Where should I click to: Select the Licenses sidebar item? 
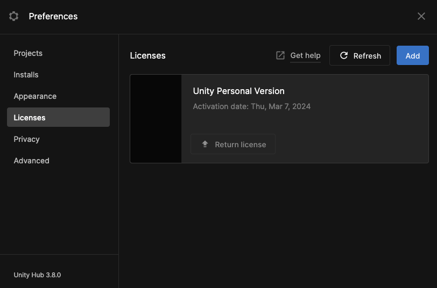pyautogui.click(x=58, y=117)
